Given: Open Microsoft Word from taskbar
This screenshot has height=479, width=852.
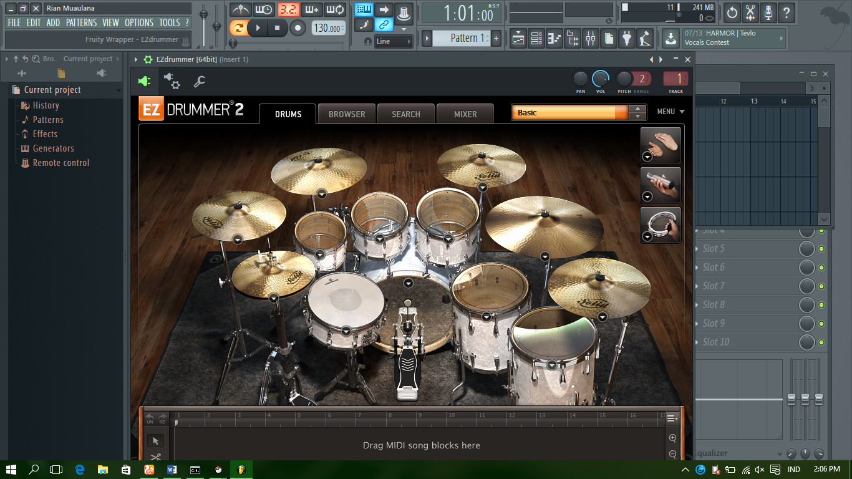Looking at the screenshot, I should pyautogui.click(x=172, y=470).
